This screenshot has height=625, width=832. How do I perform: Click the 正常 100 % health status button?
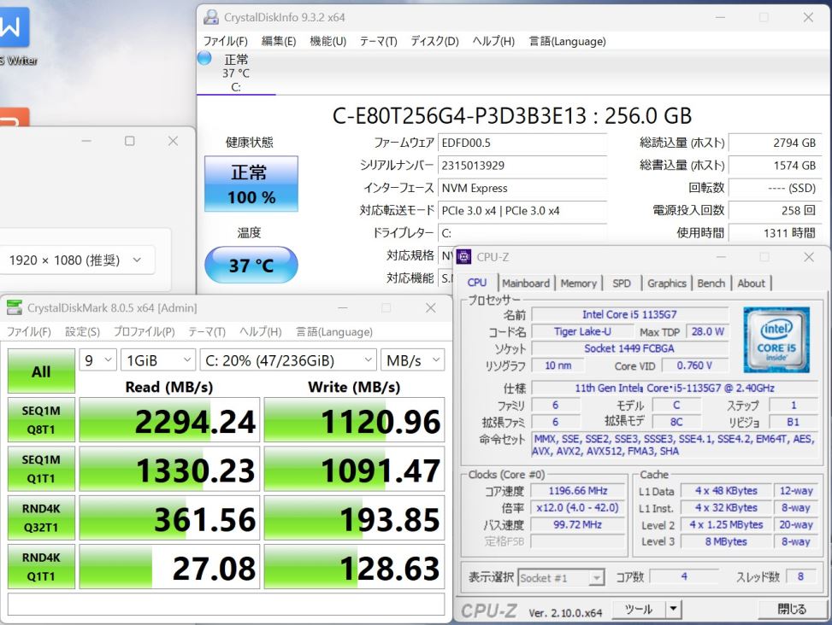251,184
